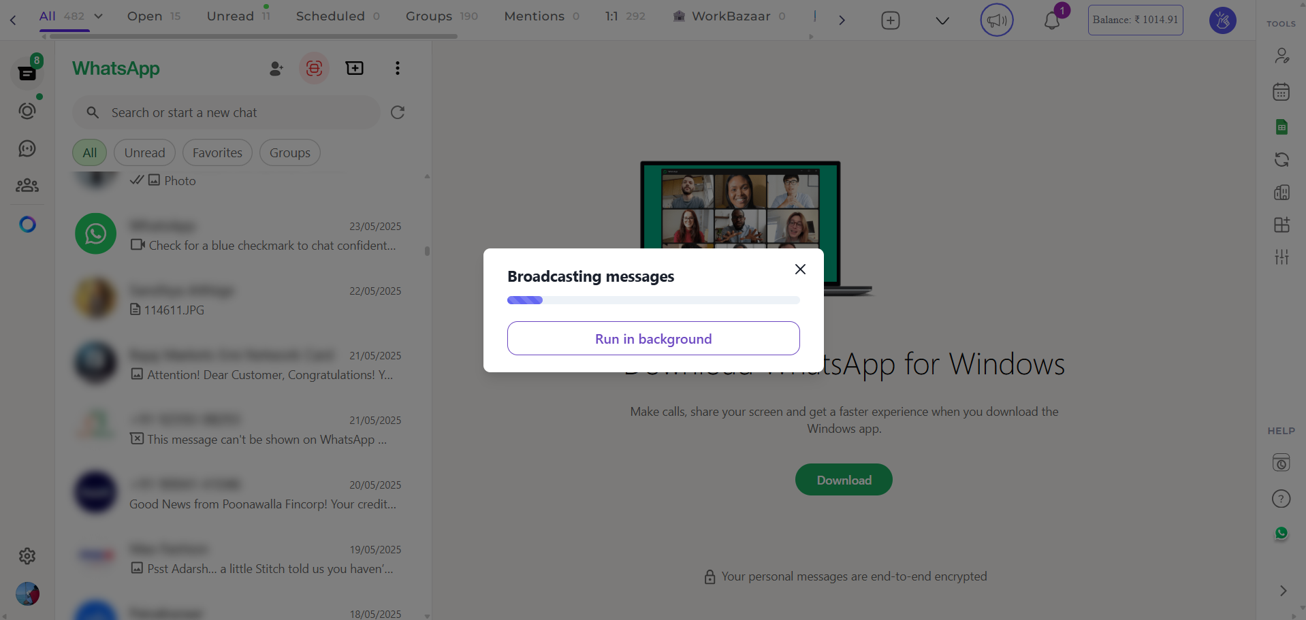
Task: Show more tabs with the right chevron
Action: [842, 20]
